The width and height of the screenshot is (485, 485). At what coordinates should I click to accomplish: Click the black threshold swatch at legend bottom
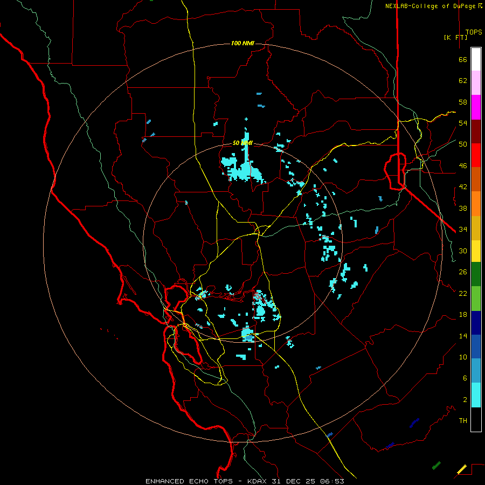tap(476, 419)
